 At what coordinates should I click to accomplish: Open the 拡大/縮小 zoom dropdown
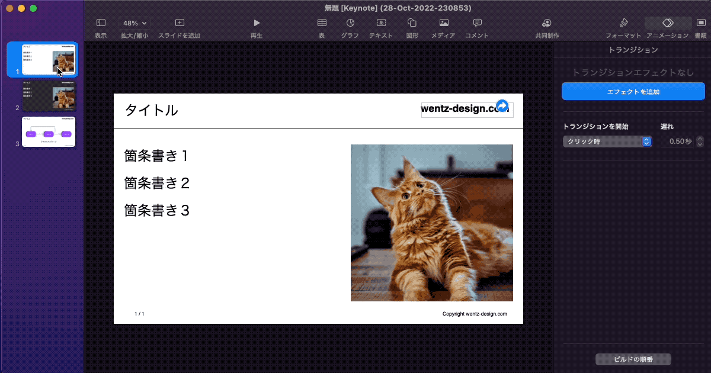(134, 22)
